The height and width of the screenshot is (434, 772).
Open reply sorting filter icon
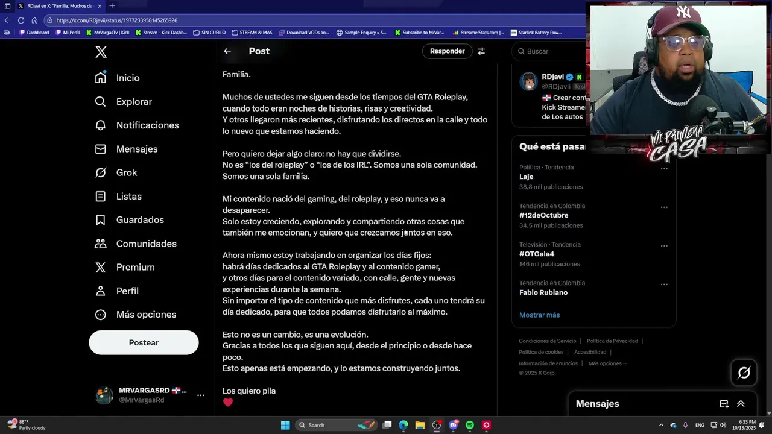pyautogui.click(x=481, y=51)
